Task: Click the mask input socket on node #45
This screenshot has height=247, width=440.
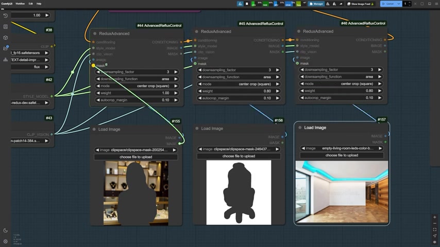Action: click(x=195, y=64)
